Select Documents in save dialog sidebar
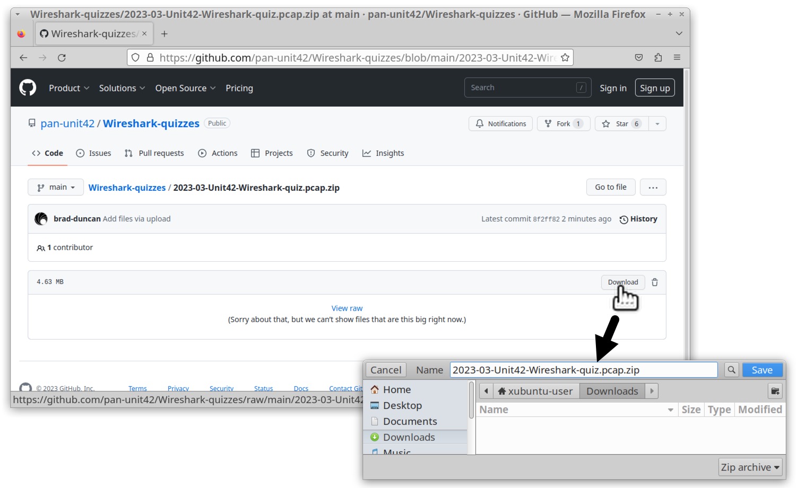 point(416,421)
